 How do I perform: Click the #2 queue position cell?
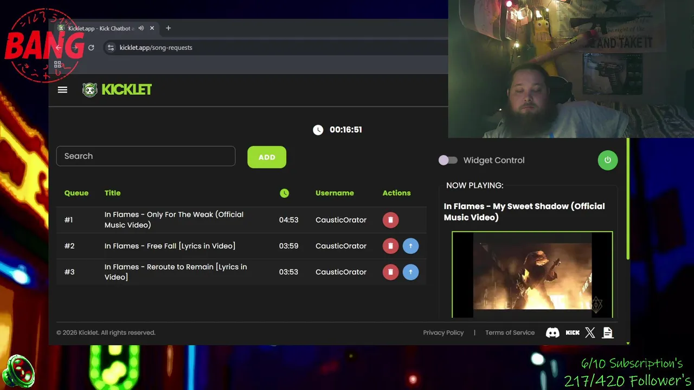click(x=69, y=246)
